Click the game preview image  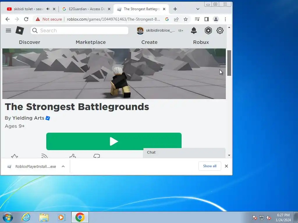pyautogui.click(x=114, y=74)
